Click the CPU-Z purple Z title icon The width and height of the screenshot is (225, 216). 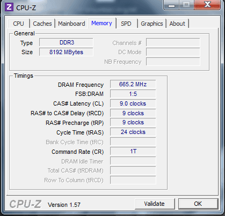click(x=9, y=7)
